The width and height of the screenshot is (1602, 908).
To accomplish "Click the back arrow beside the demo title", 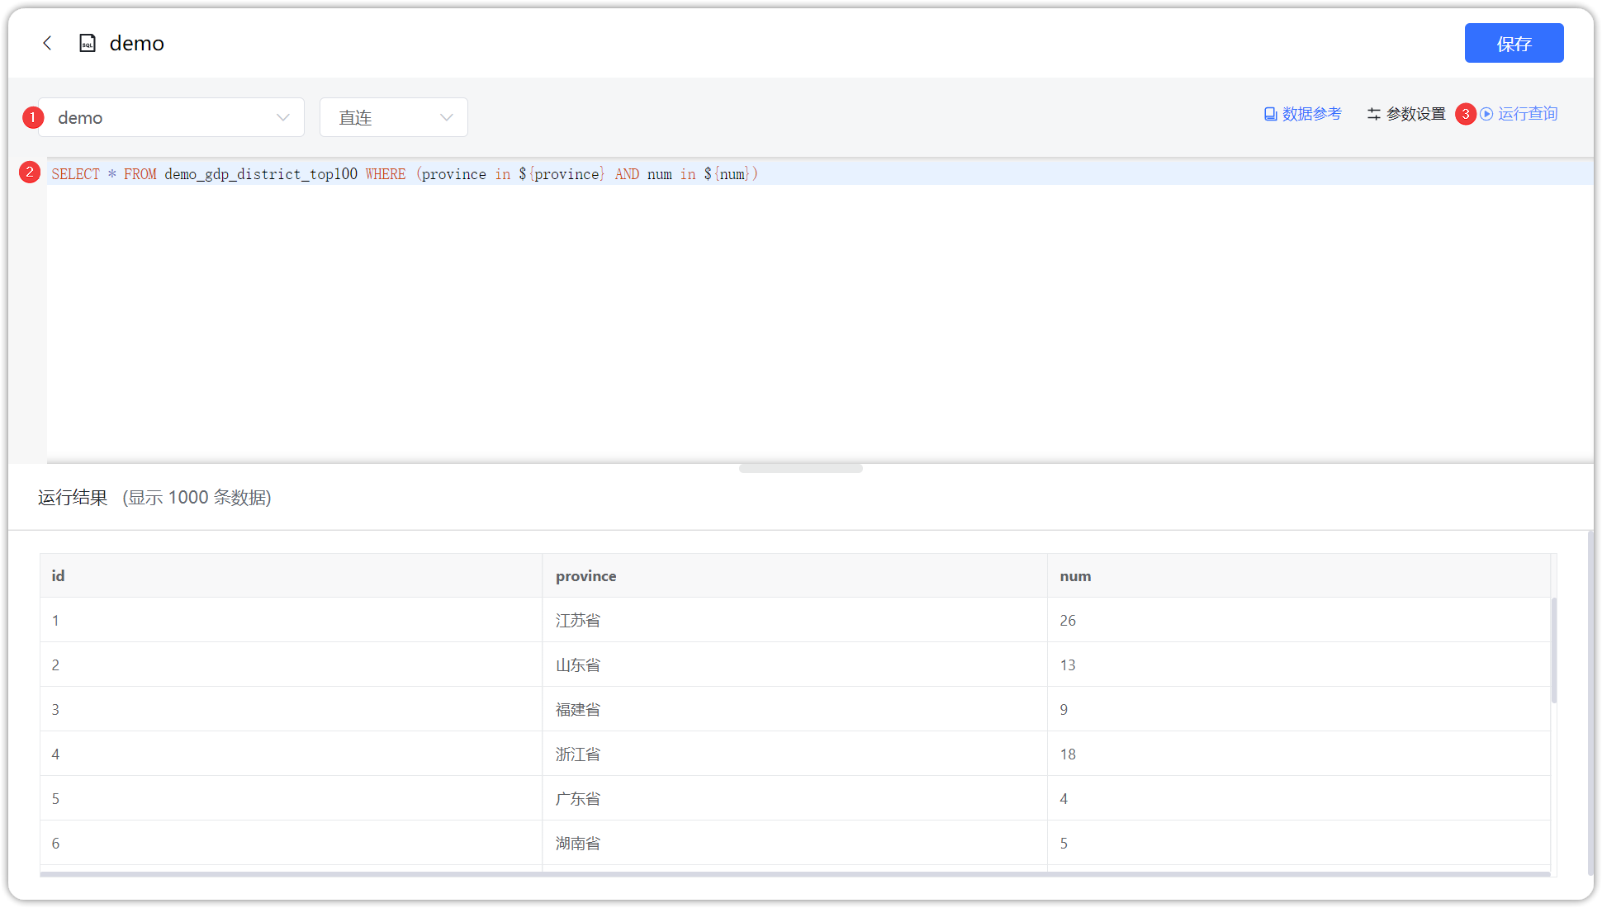I will pyautogui.click(x=47, y=43).
